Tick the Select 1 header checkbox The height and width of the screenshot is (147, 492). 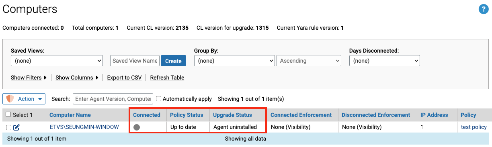click(x=8, y=115)
